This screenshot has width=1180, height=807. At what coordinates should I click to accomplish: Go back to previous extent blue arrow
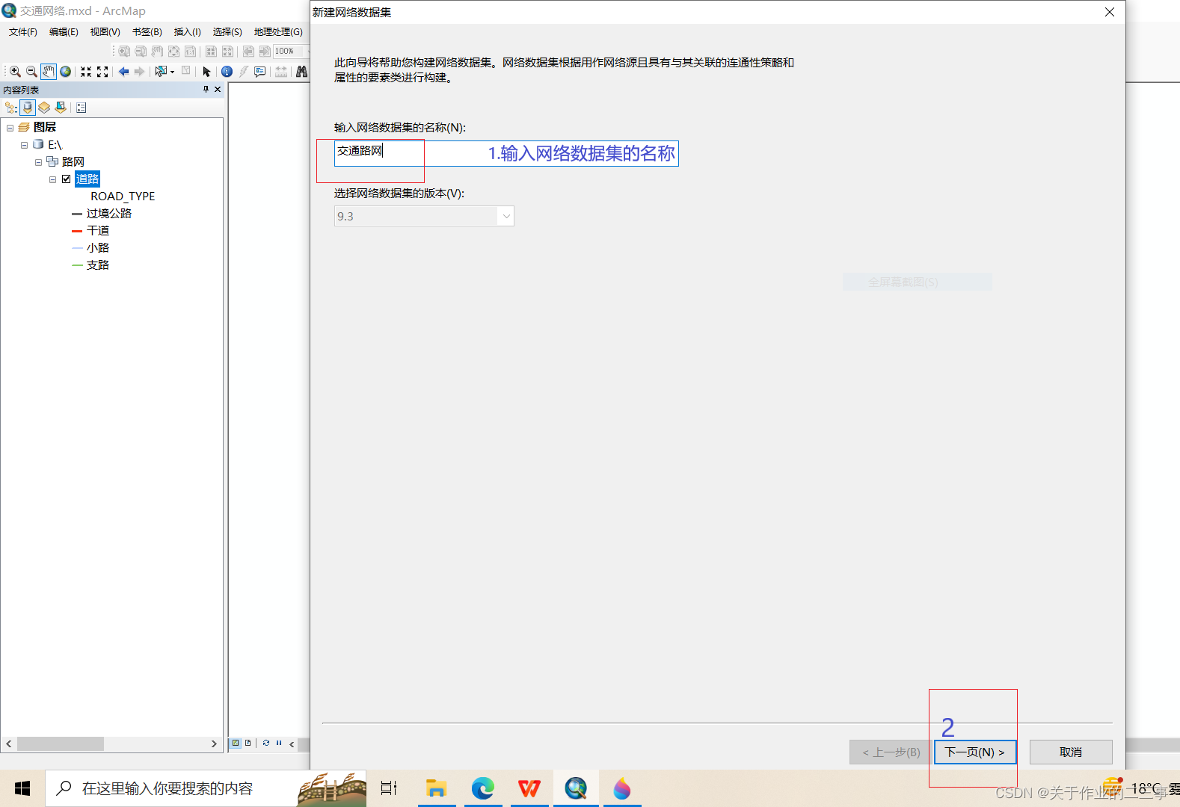(x=123, y=72)
